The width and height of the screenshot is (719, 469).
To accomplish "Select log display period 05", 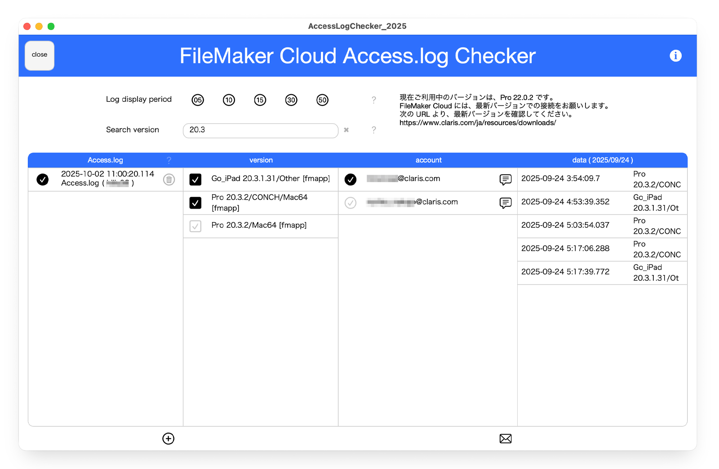I will [197, 100].
